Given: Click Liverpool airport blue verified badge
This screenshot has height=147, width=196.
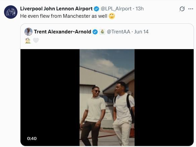Looking at the screenshot, I should (96, 9).
